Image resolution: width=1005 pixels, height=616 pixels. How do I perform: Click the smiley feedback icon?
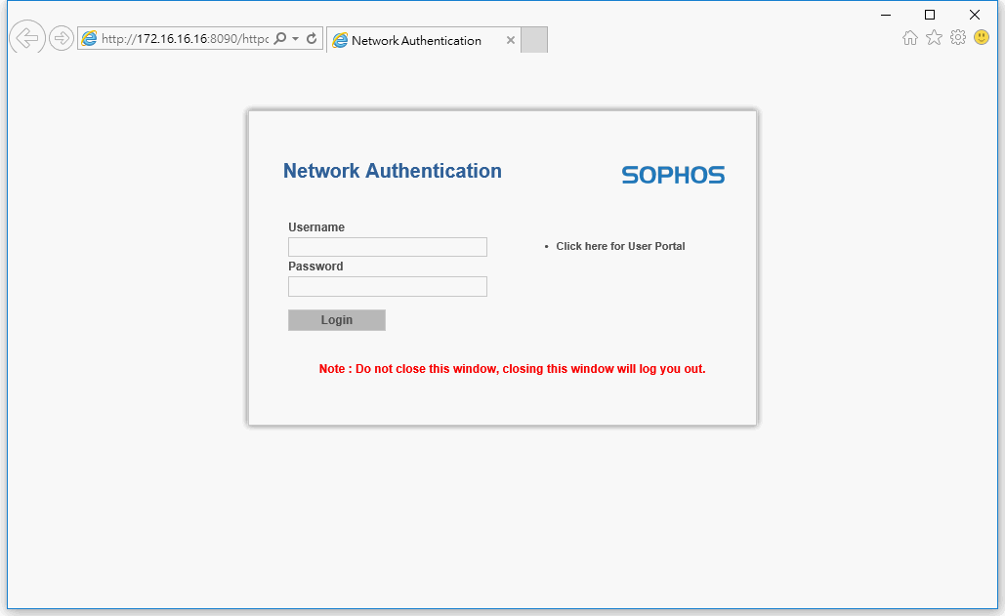[982, 37]
